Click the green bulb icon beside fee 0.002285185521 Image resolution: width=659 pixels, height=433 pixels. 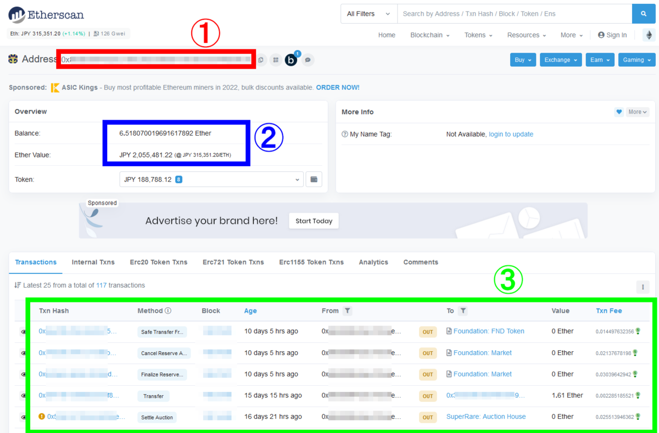pos(638,396)
